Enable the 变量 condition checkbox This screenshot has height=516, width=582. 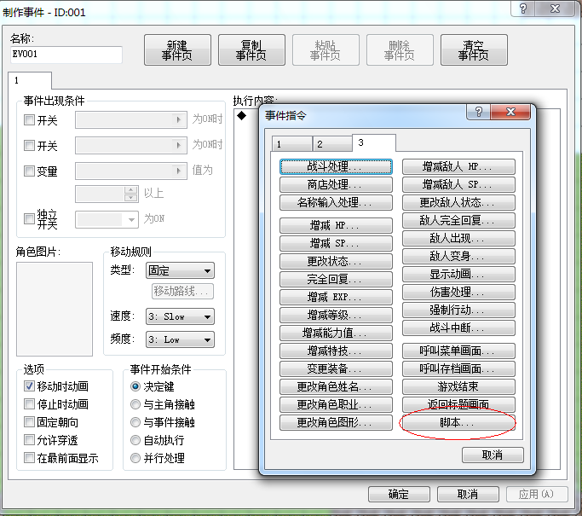(29, 171)
